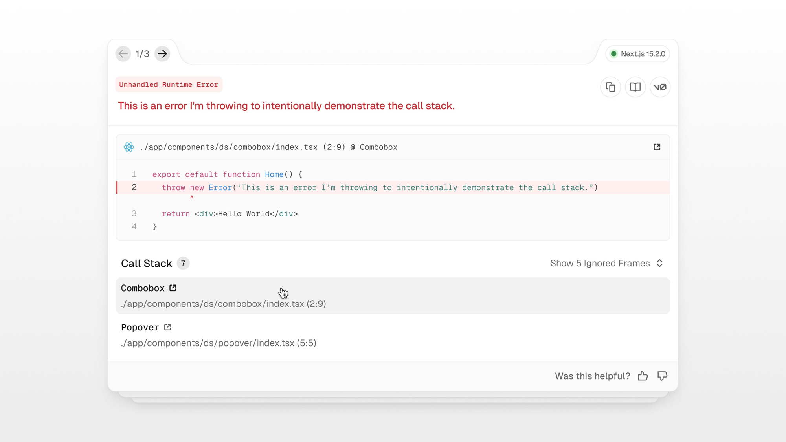Open Popover frame in editor icon
Viewport: 786px width, 442px height.
coord(168,327)
